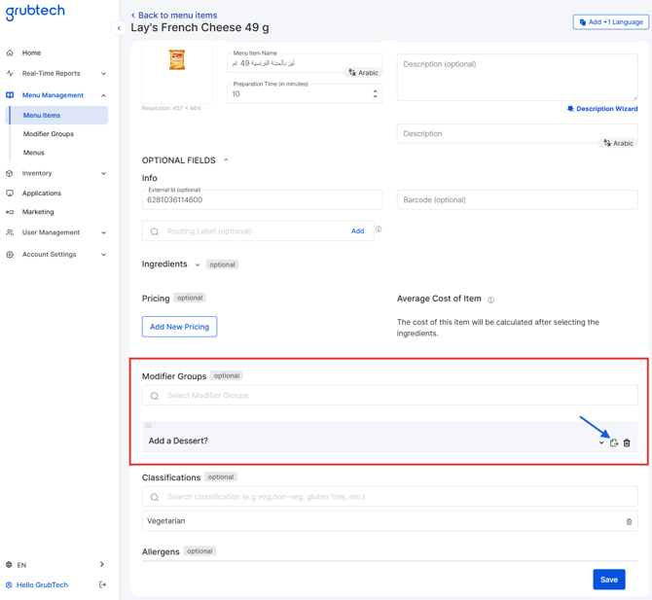Image resolution: width=652 pixels, height=600 pixels.
Task: Click the logout icon beside Hello GrubTech
Action: (102, 584)
